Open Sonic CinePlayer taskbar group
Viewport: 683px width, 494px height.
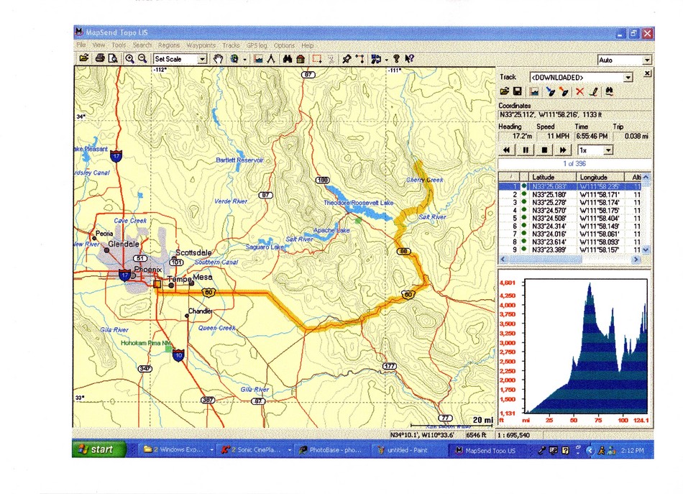[x=255, y=450]
